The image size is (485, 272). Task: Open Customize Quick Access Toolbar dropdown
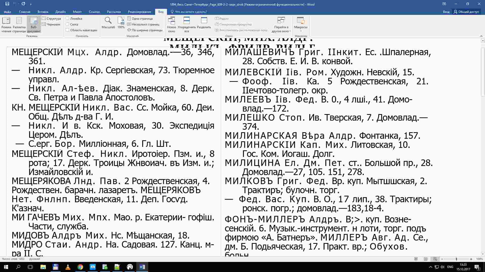[31, 4]
